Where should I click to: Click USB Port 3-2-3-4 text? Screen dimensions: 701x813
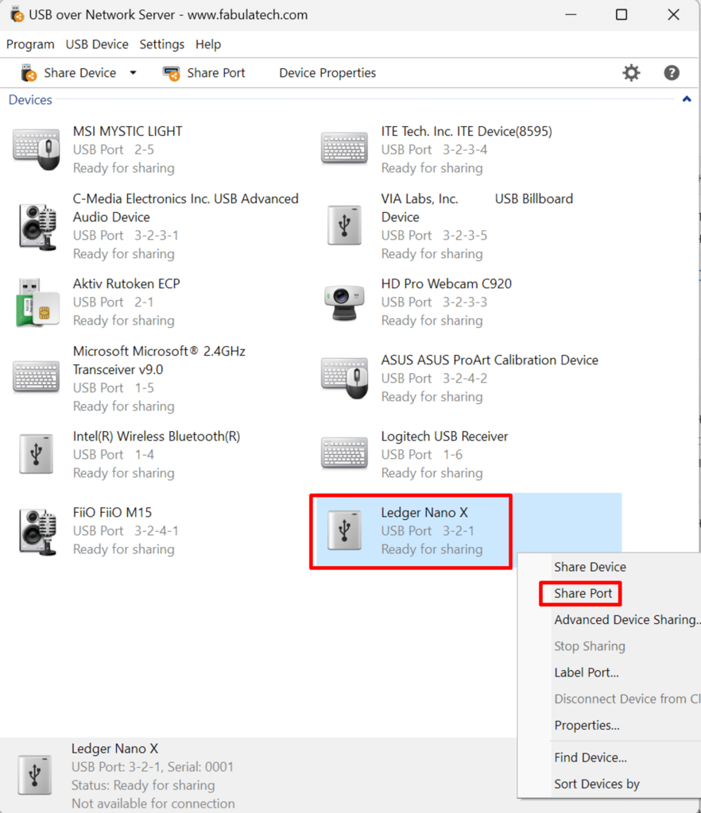[434, 149]
